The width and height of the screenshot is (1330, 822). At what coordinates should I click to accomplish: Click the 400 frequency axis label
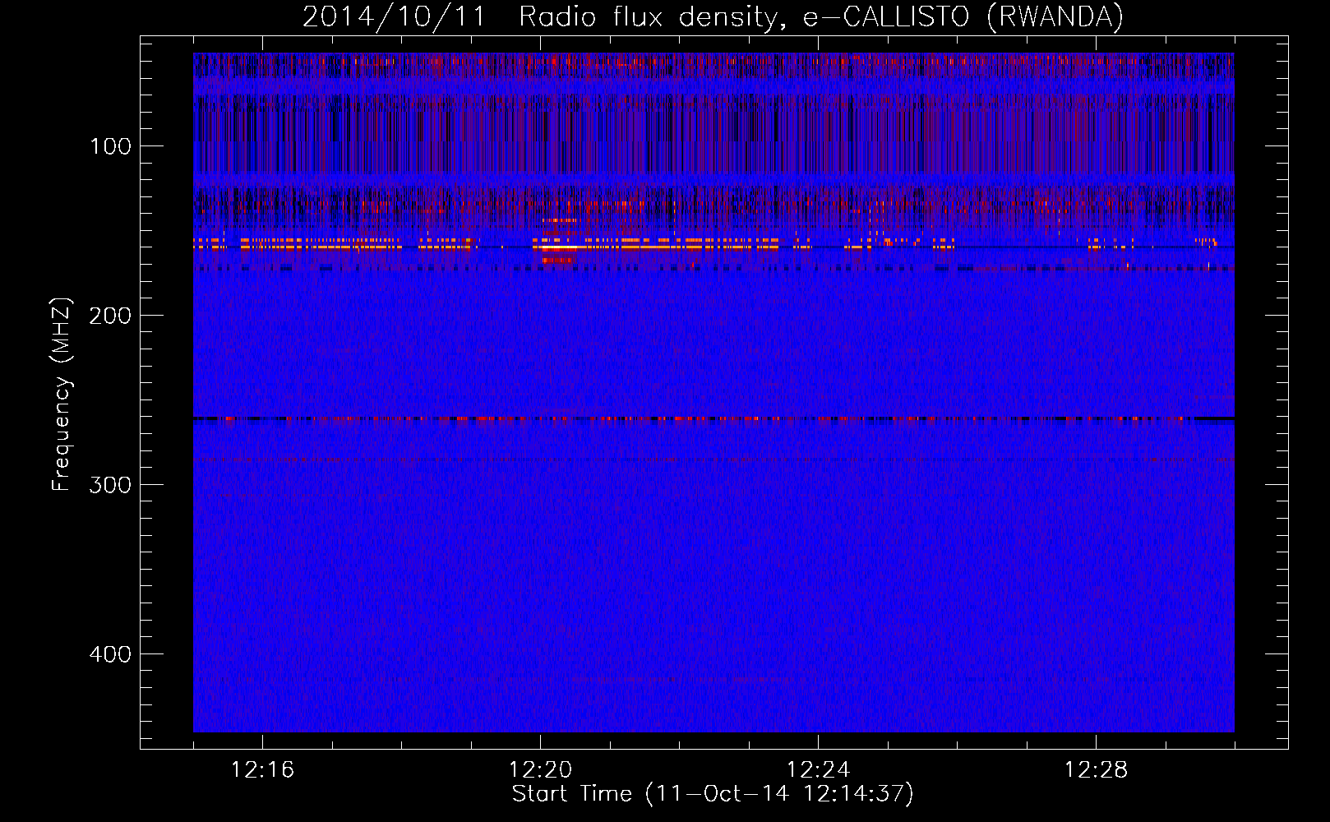111,654
